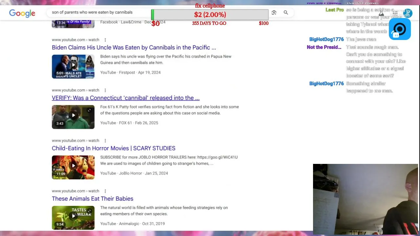Play the JoBlo Horror 11:09 thumbnail
The image size is (420, 236).
coord(73,167)
